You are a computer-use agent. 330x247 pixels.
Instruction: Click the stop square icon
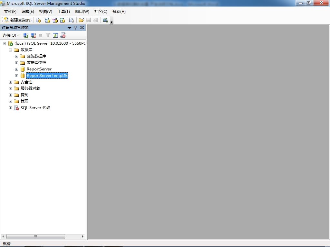click(x=41, y=35)
